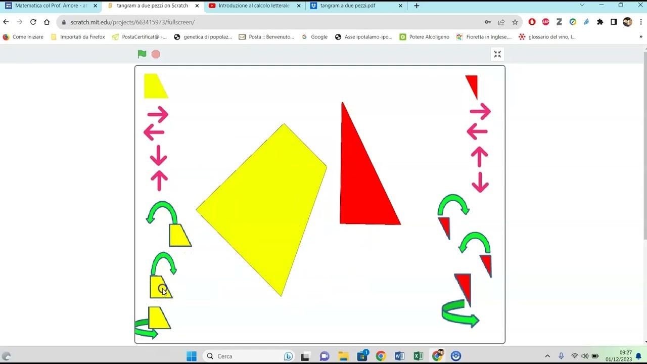Exit fullscreen mode in the Scratch player

click(497, 54)
